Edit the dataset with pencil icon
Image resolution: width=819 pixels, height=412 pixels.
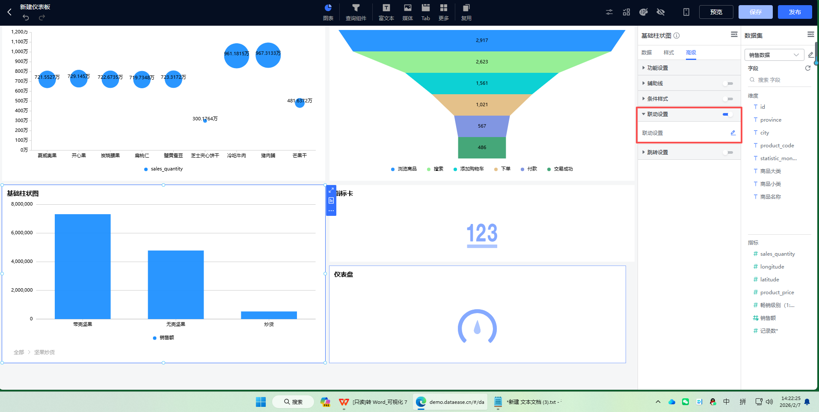coord(811,55)
